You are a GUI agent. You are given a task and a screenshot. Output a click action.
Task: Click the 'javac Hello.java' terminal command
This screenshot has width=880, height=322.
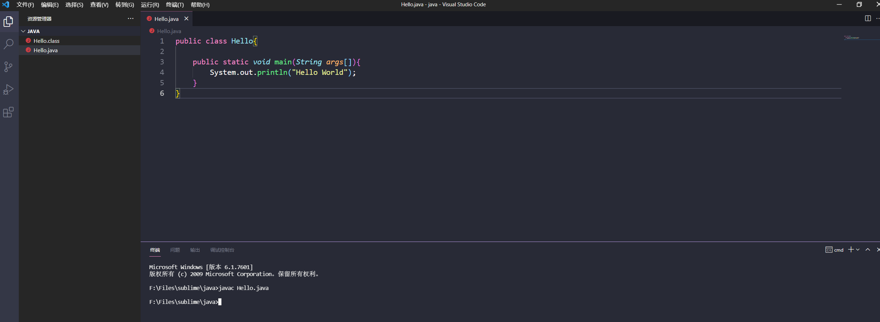pyautogui.click(x=244, y=288)
